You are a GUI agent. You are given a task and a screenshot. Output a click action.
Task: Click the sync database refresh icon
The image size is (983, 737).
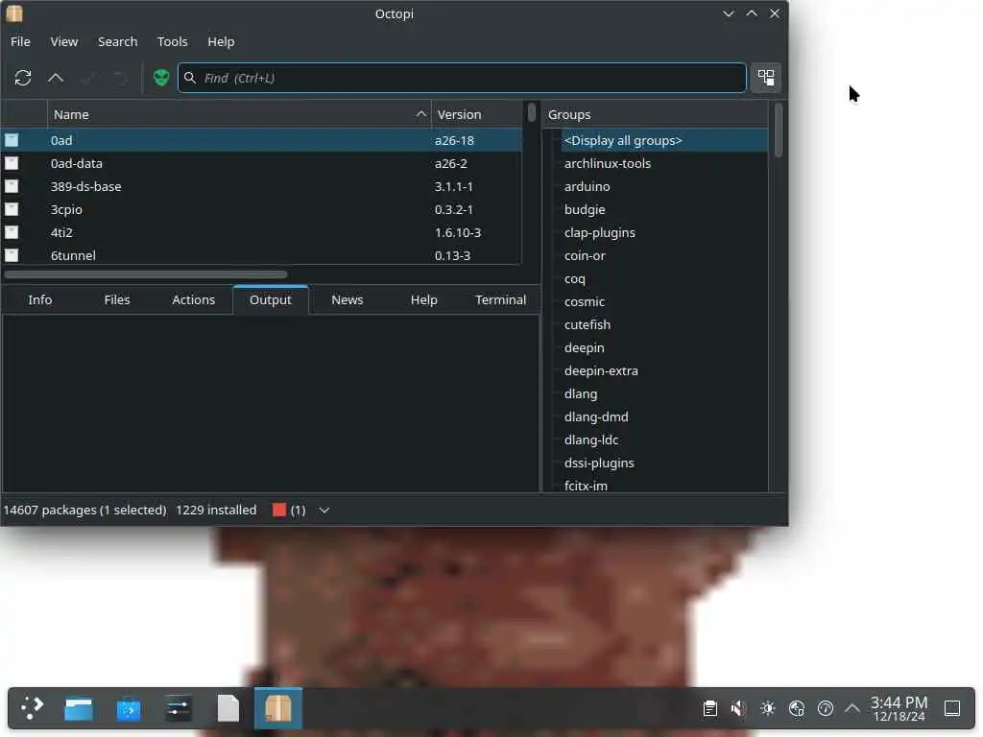point(23,78)
